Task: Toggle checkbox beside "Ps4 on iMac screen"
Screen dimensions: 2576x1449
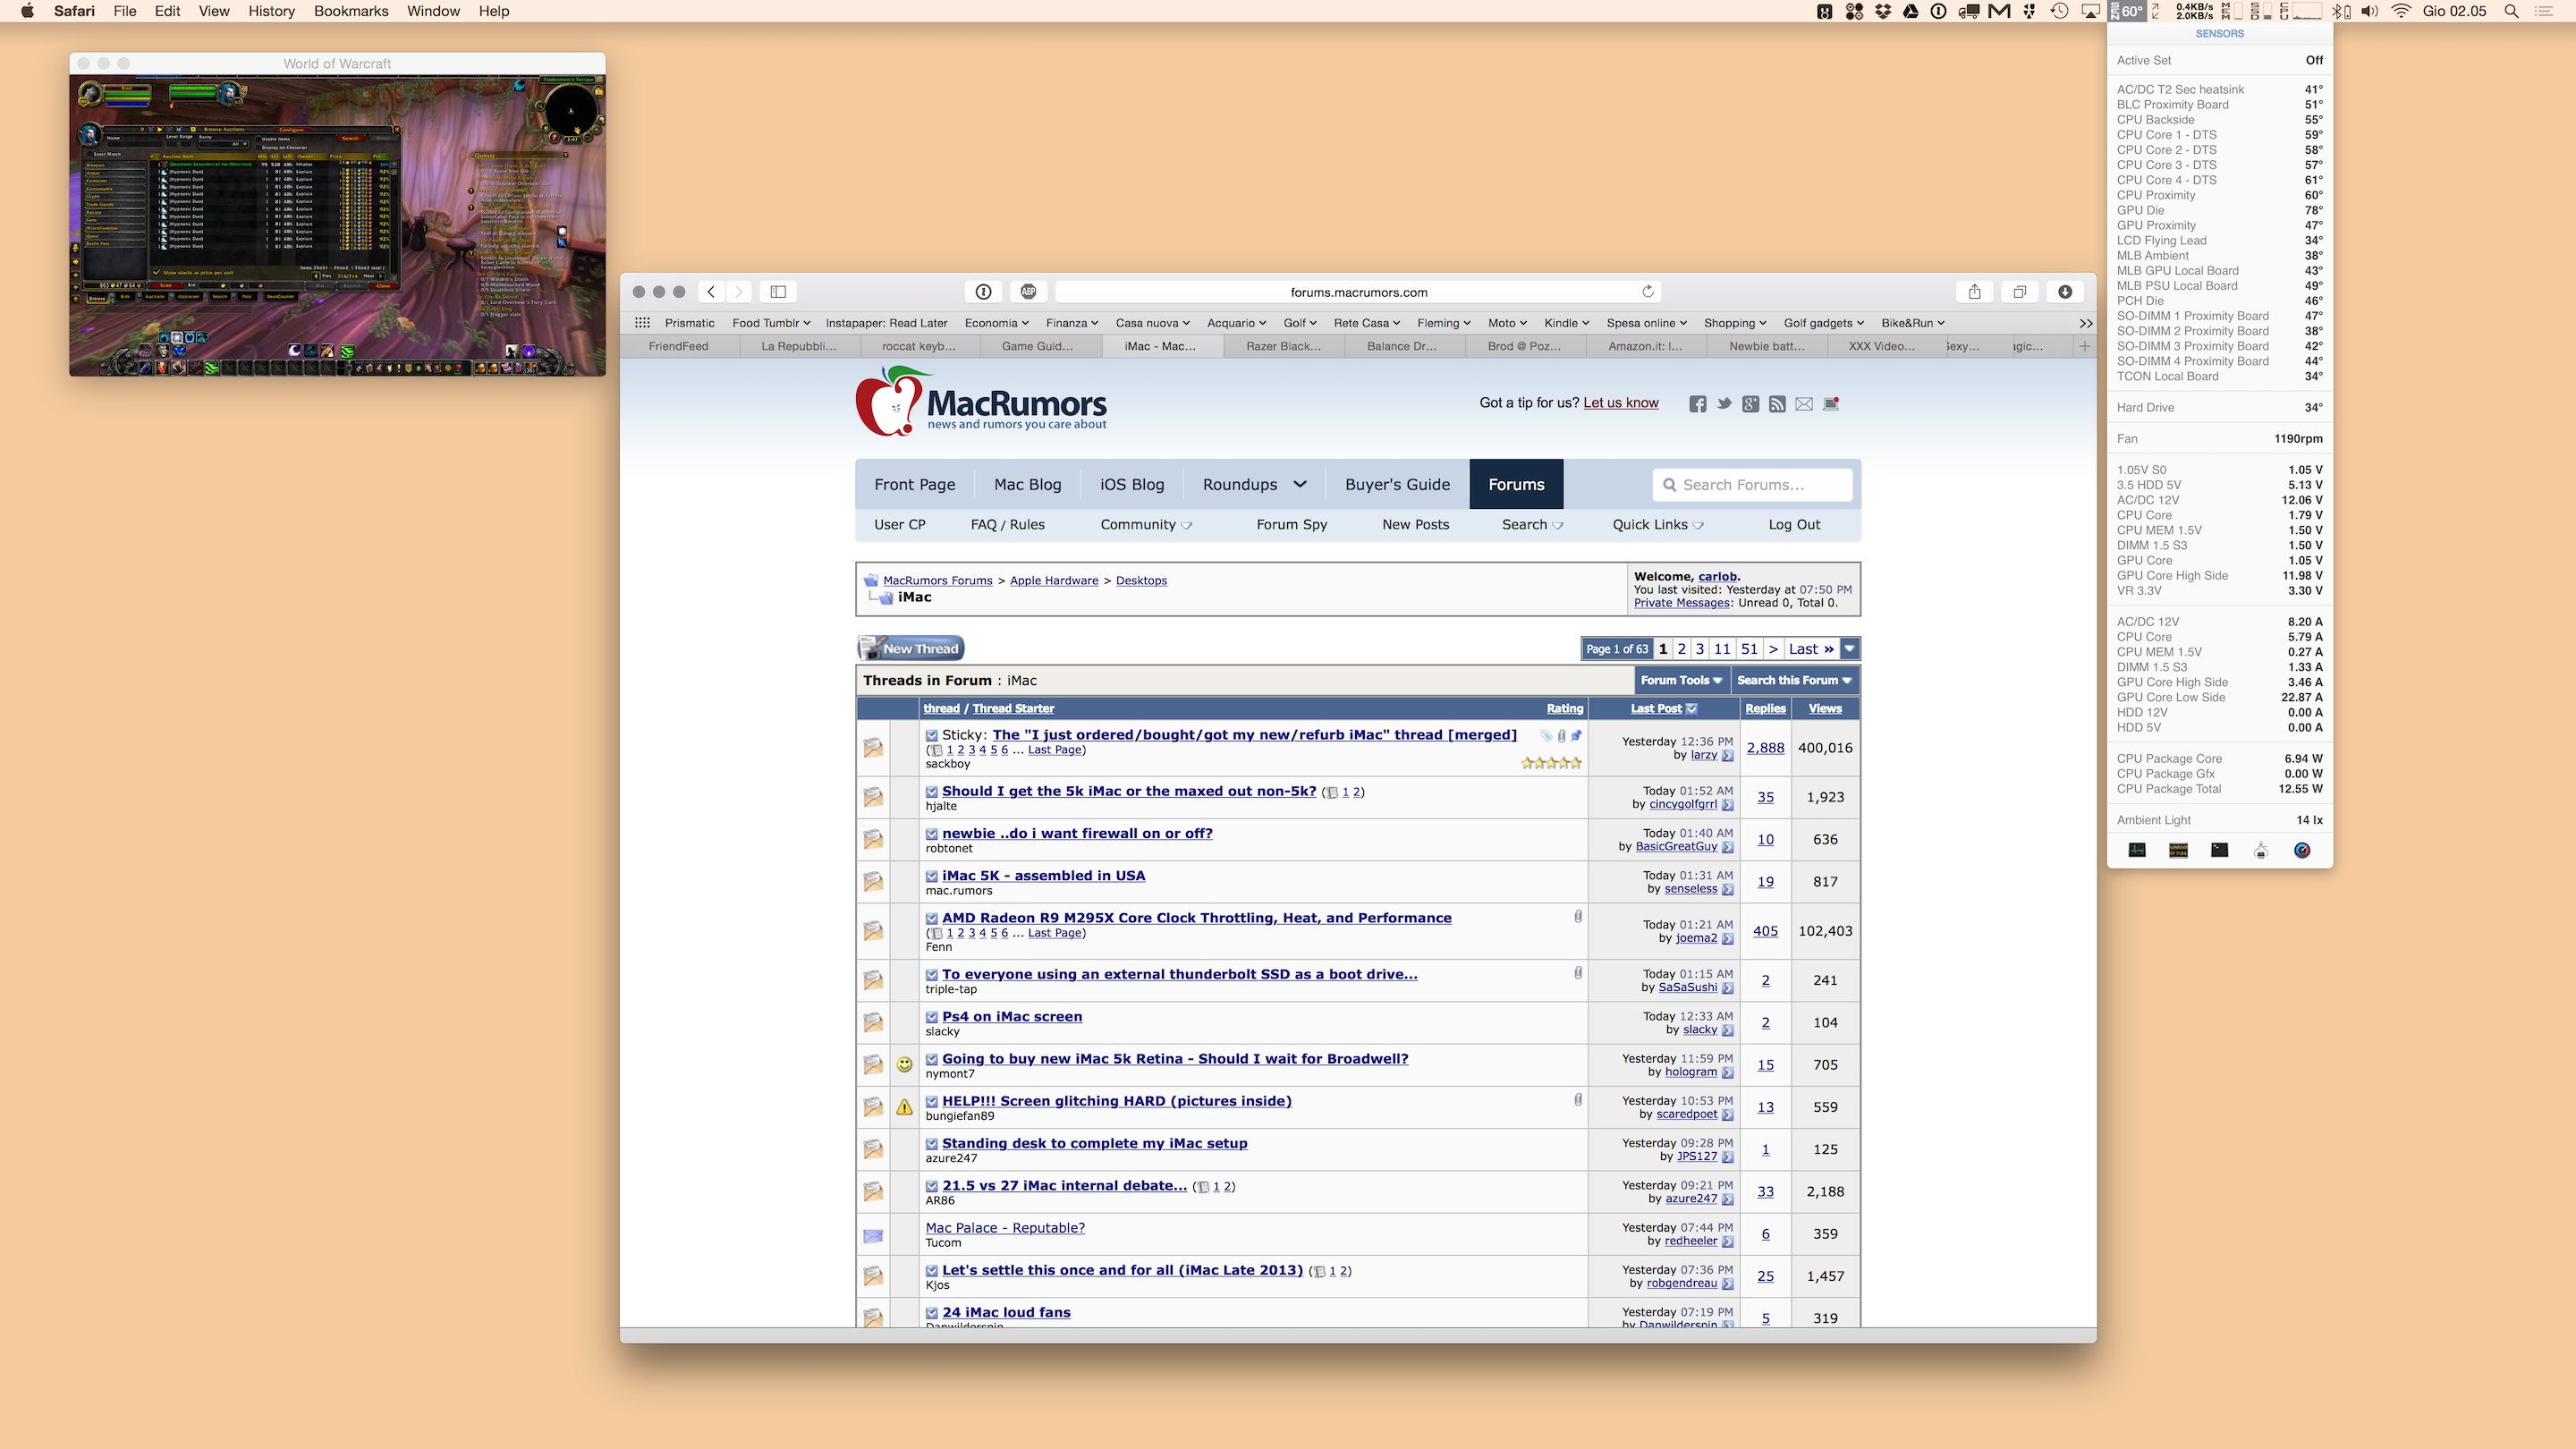Action: tap(931, 1017)
